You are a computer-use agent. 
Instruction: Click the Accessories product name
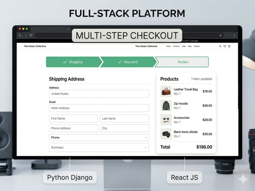182,118
